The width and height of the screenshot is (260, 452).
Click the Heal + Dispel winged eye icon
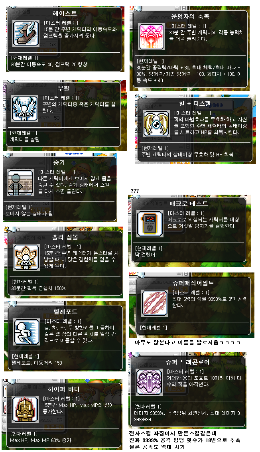coord(156,124)
